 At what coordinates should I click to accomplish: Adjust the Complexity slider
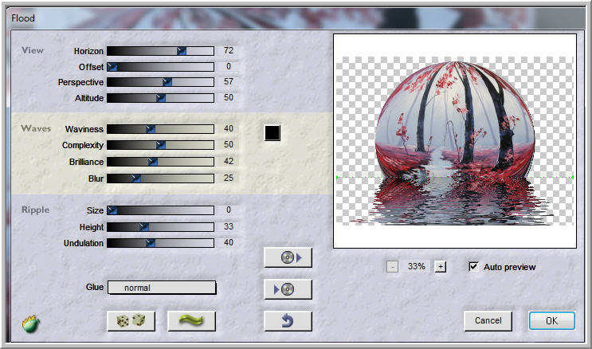160,145
